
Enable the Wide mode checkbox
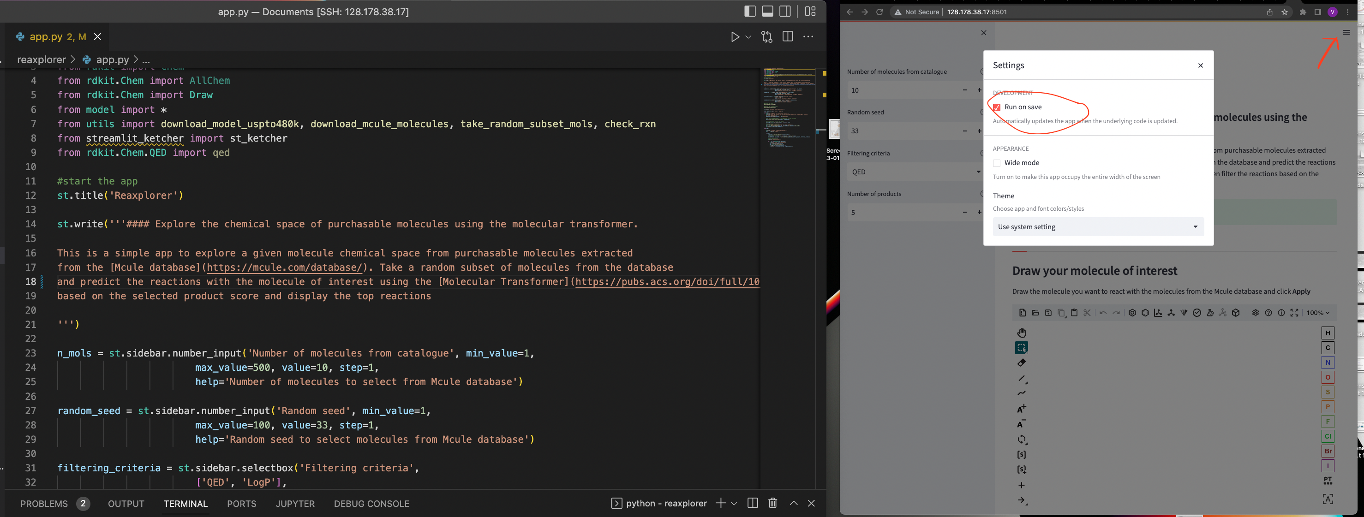coord(997,163)
